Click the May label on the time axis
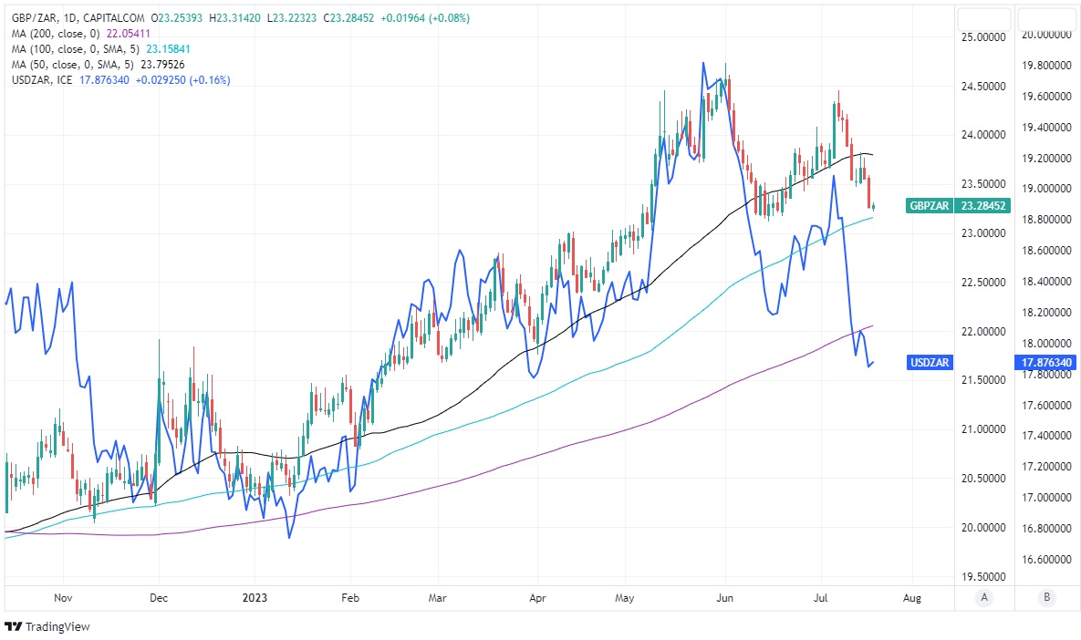The height and width of the screenshot is (640, 1081). (625, 597)
